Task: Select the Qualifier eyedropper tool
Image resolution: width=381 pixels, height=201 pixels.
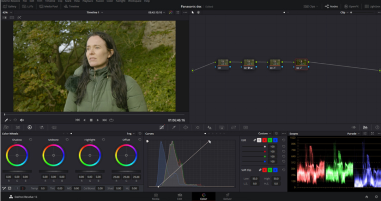Action: click(x=174, y=127)
